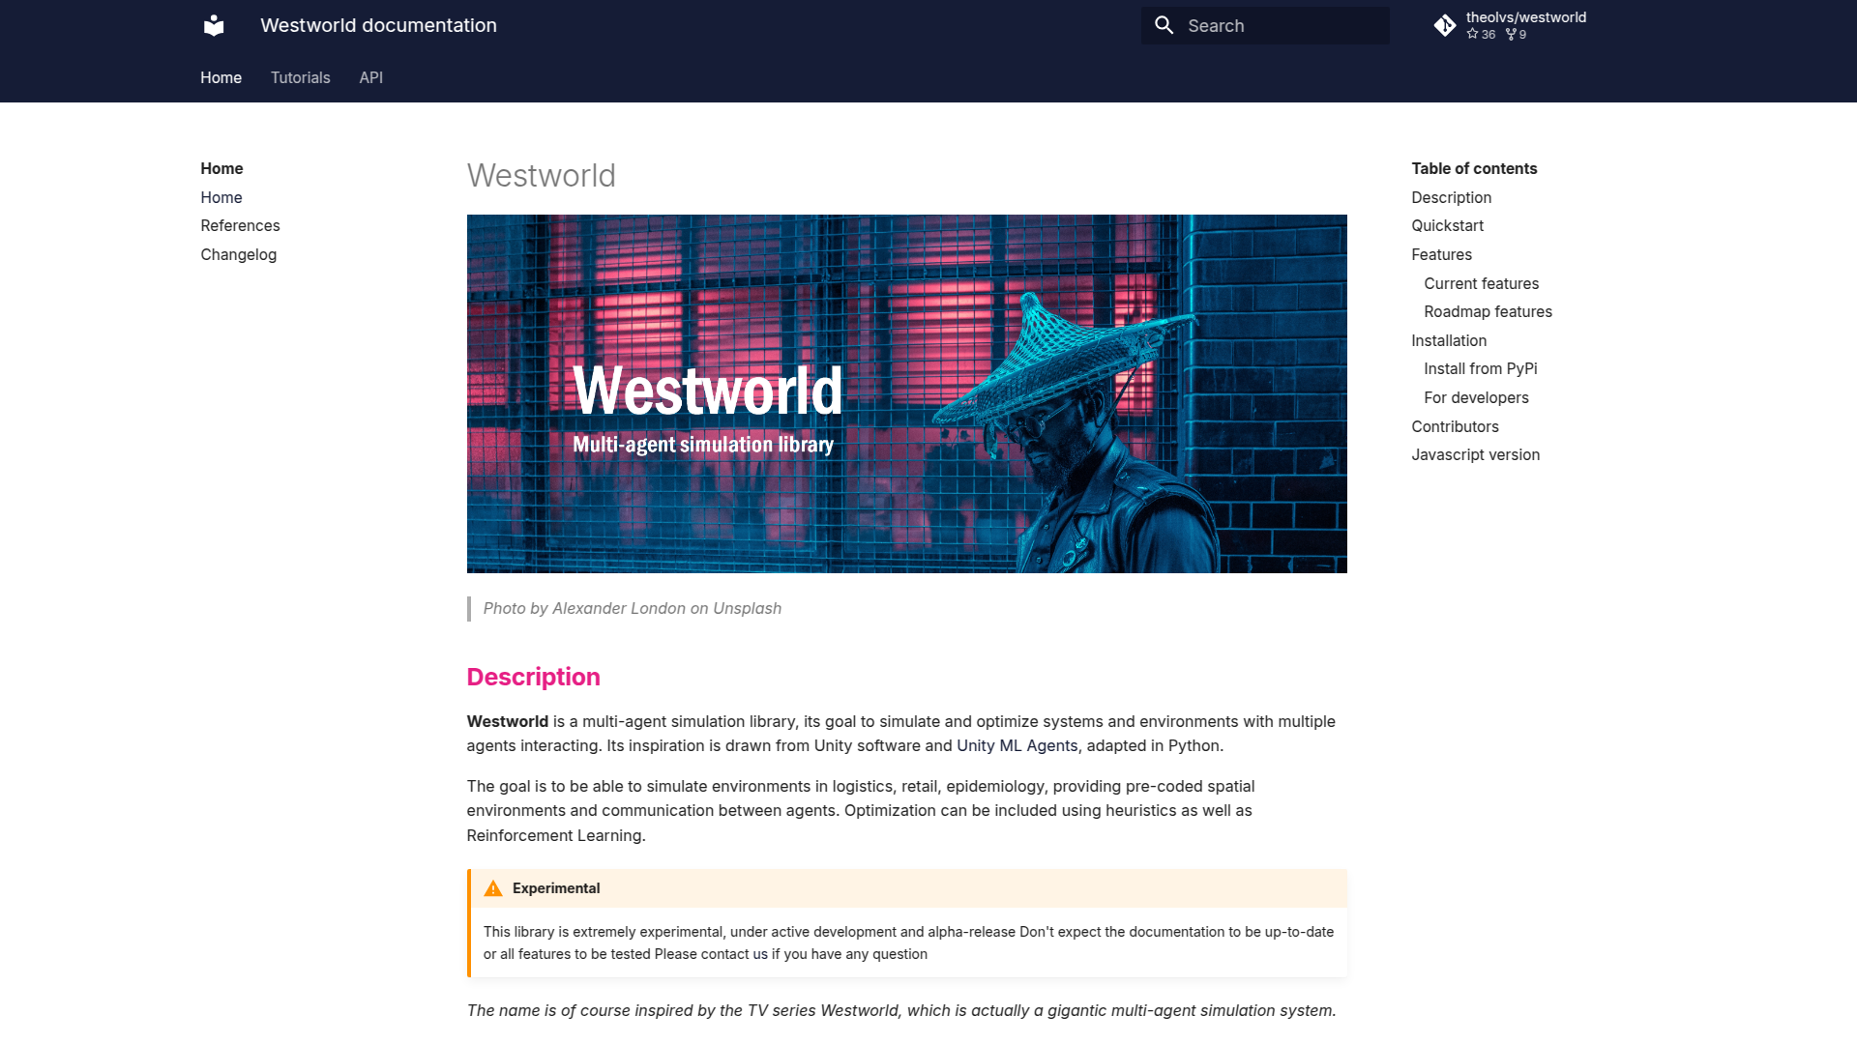The width and height of the screenshot is (1857, 1044).
Task: Click the GitHub fork icon
Action: tap(1512, 35)
